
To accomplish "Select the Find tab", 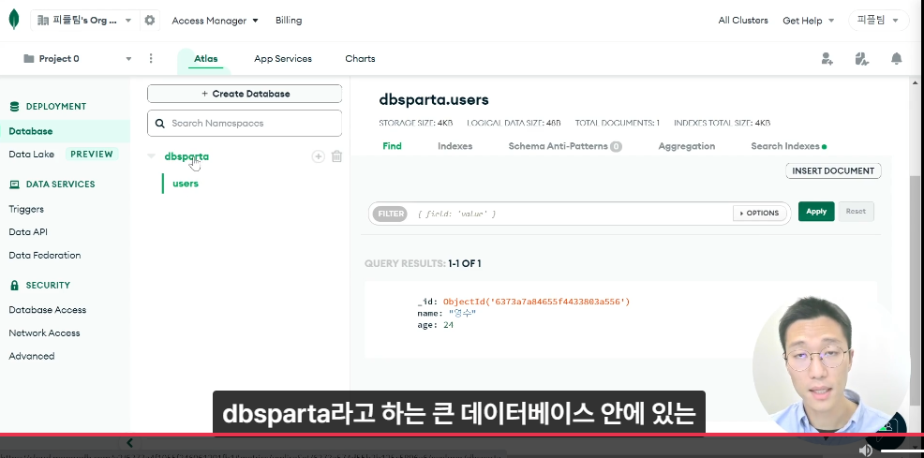I will pos(392,146).
